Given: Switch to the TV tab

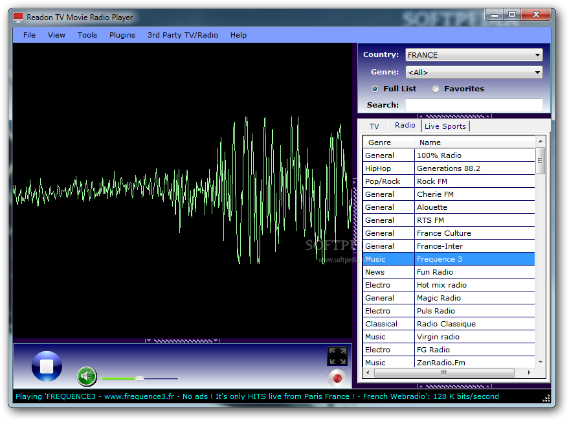Looking at the screenshot, I should click(374, 126).
